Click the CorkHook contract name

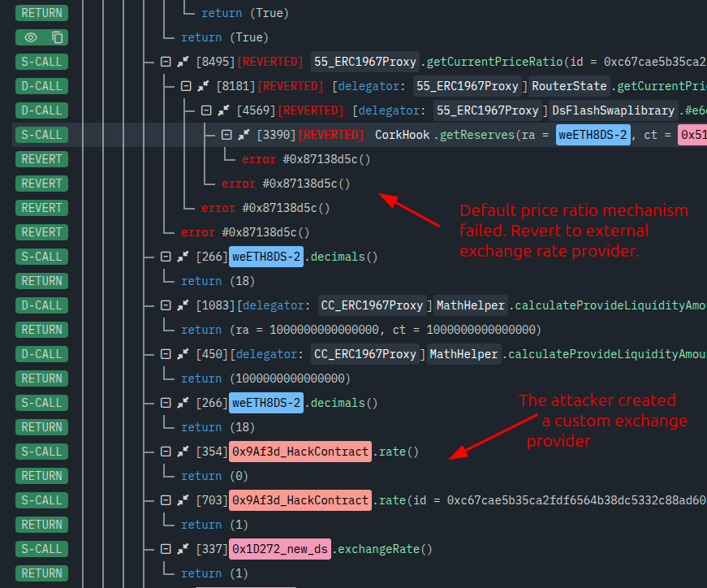(403, 135)
